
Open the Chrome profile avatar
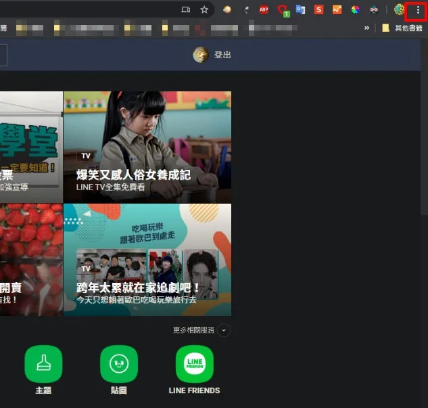click(x=399, y=10)
